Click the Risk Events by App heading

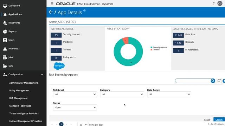tap(61, 75)
